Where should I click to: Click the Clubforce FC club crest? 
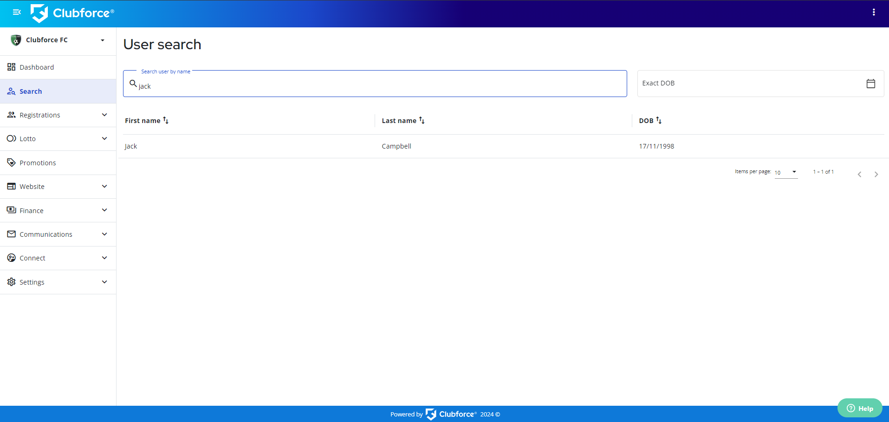[16, 40]
